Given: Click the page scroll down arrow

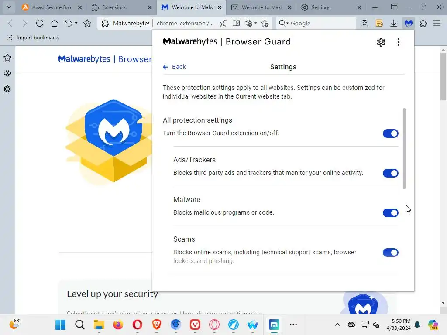Looking at the screenshot, I should click(443, 303).
